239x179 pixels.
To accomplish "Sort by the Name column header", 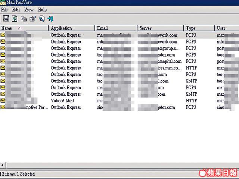I will (24, 28).
